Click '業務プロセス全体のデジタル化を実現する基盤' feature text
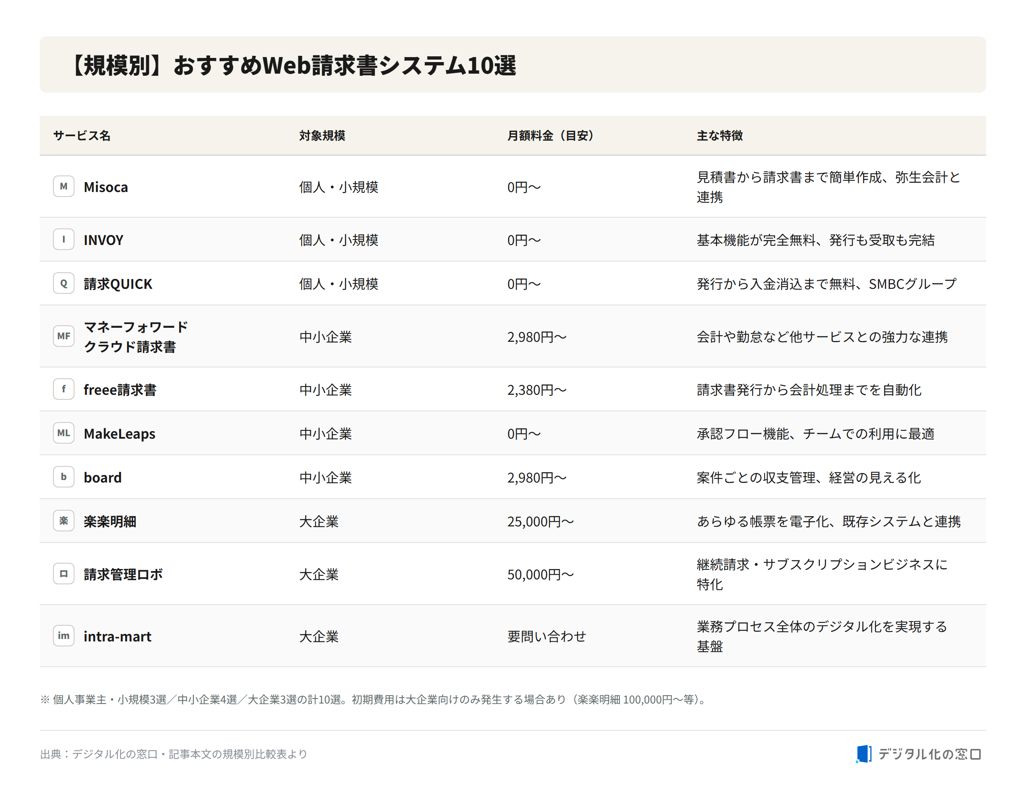The height and width of the screenshot is (802, 1026). click(822, 636)
